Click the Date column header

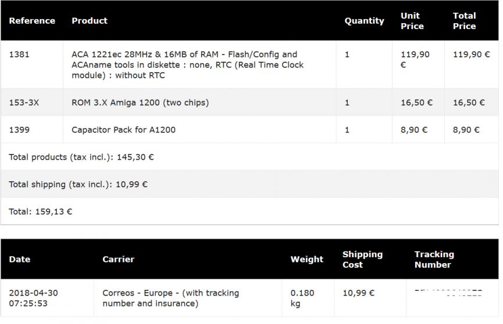[20, 260]
